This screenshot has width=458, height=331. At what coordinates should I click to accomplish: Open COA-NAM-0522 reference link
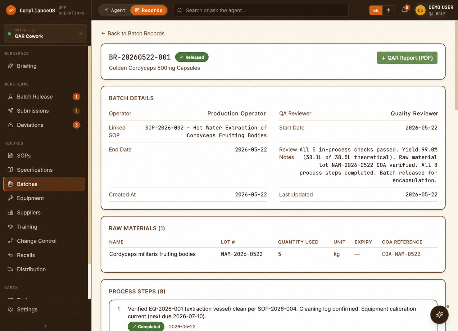pyautogui.click(x=401, y=254)
